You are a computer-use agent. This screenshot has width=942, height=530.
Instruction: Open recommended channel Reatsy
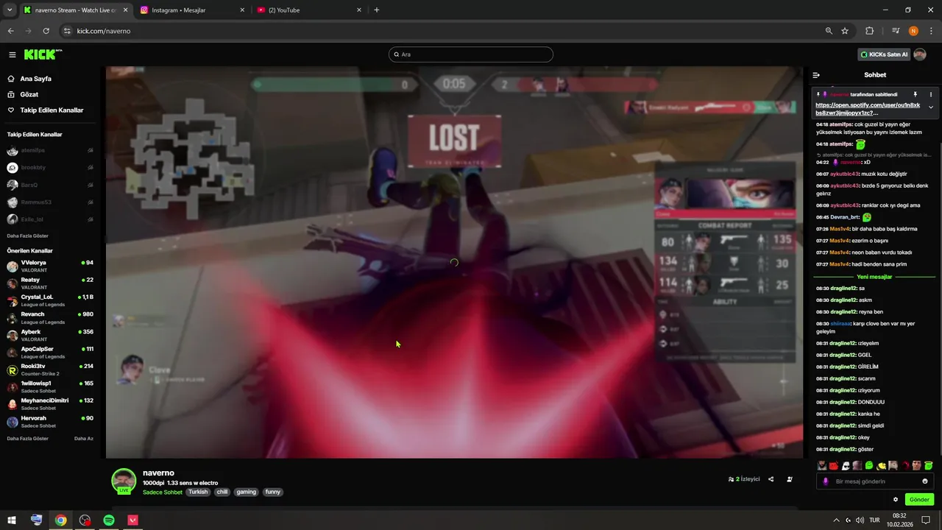point(50,283)
